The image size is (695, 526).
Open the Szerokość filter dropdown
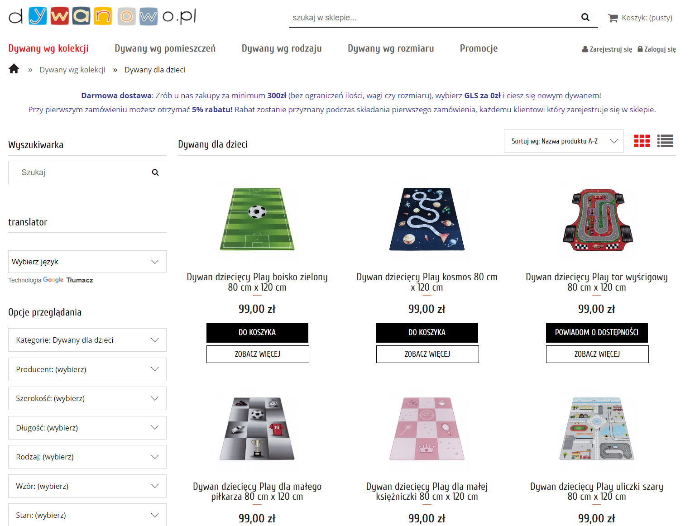[87, 398]
